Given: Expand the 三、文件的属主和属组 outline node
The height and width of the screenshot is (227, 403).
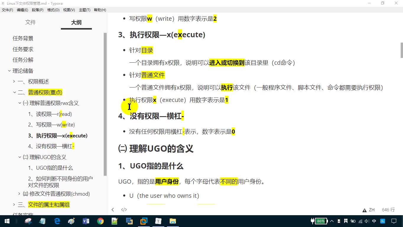Looking at the screenshot, I should point(14,205).
